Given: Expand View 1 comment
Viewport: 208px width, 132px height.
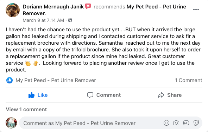Looking at the screenshot, I should coord(26,109).
